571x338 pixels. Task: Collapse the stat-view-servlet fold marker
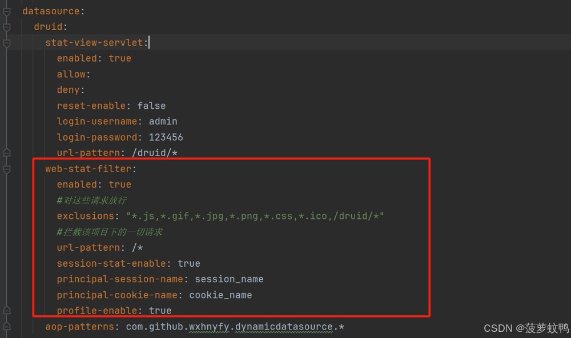coord(6,43)
